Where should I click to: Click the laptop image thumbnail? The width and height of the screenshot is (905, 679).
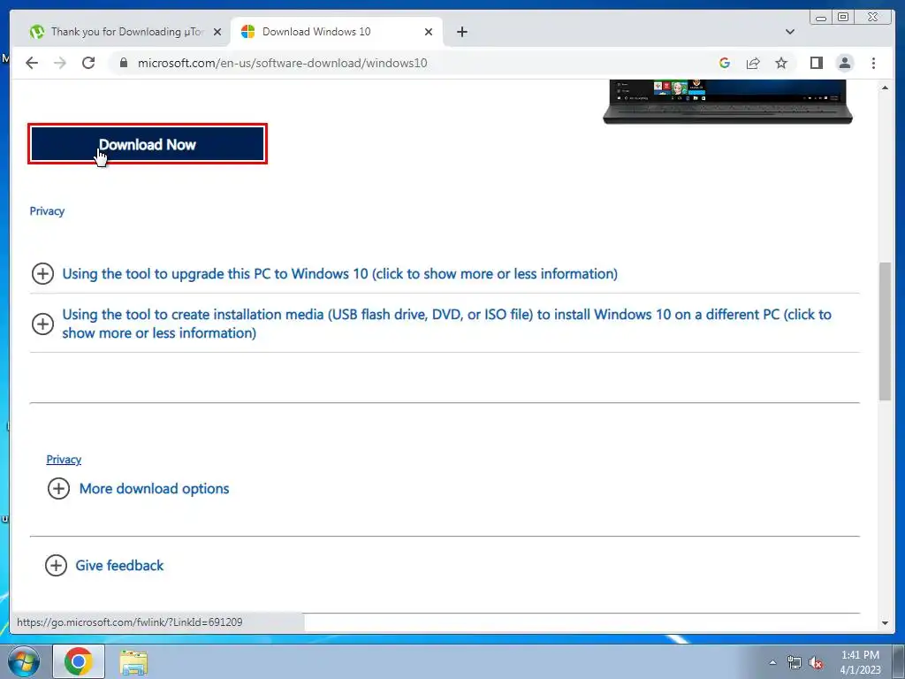[727, 102]
